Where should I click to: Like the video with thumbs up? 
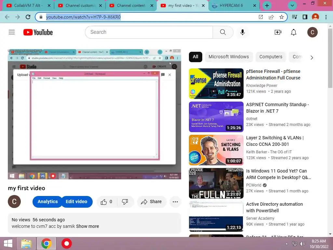click(107, 202)
